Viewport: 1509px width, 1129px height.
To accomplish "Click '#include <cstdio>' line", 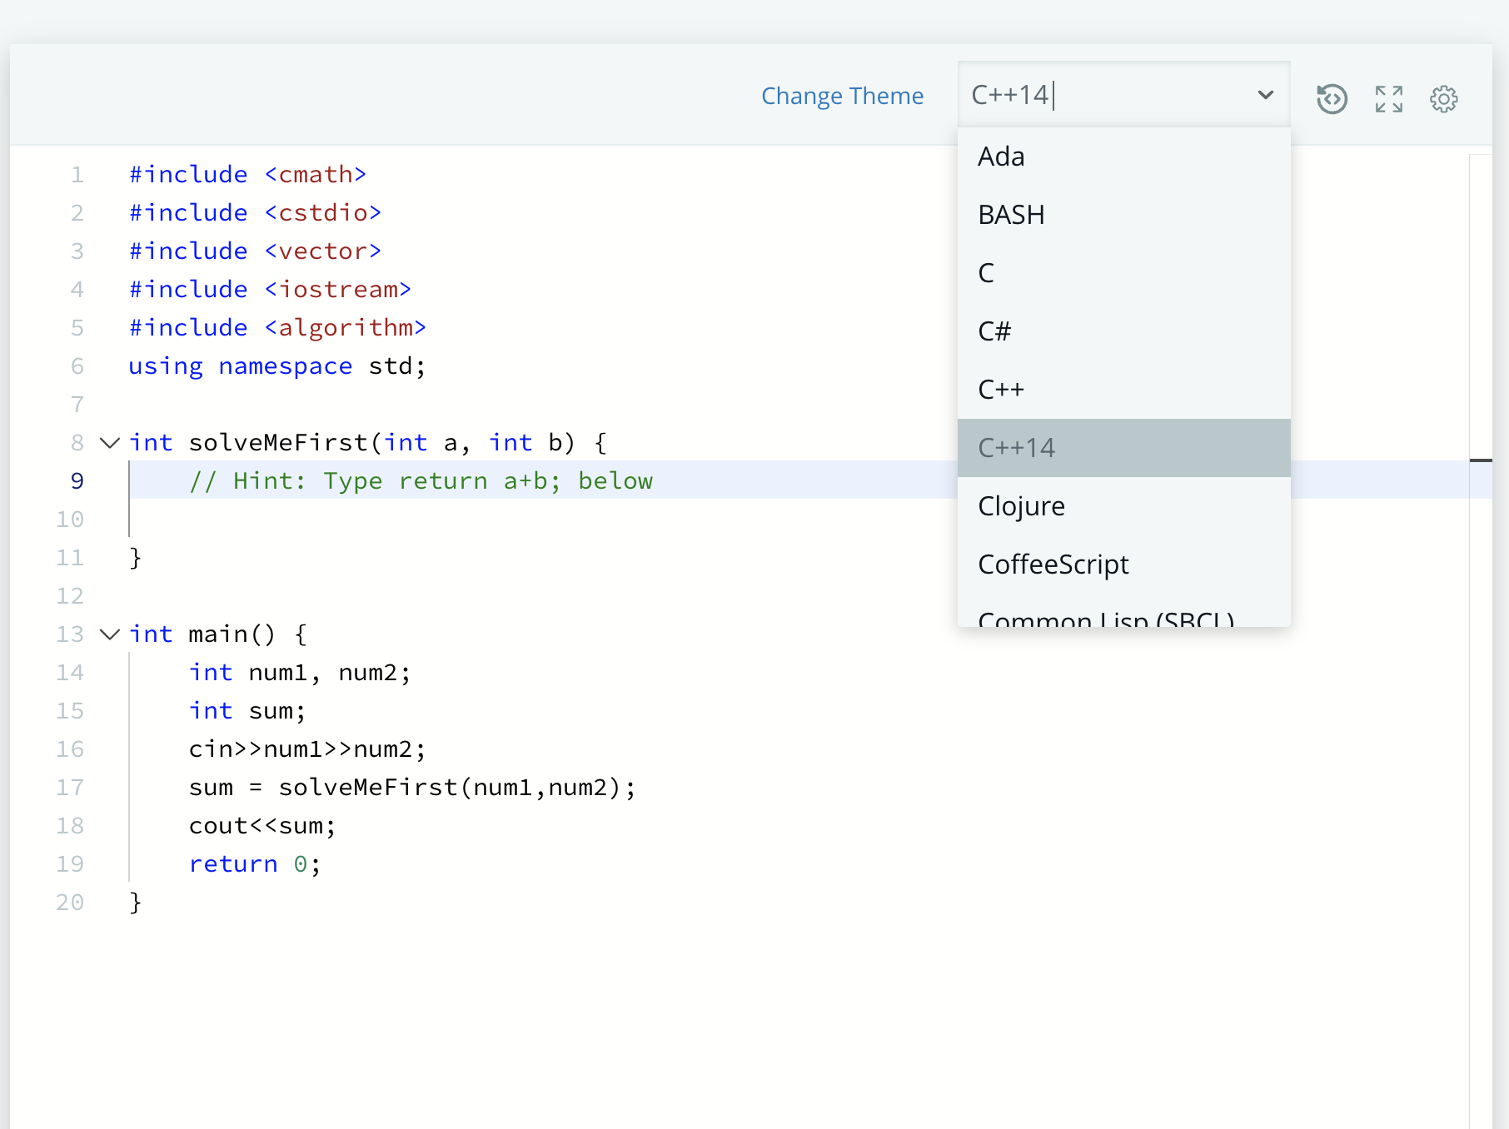I will click(255, 212).
